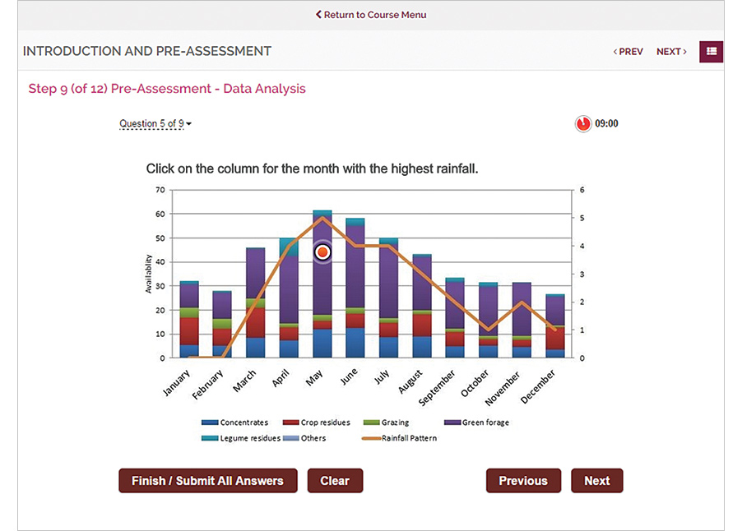742x531 pixels.
Task: Select the June column in the chart
Action: (x=355, y=288)
